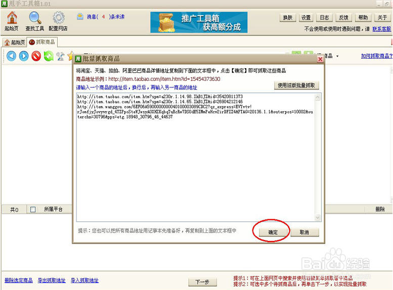Click the tools wrench icon in browser toolbar

[60, 56]
